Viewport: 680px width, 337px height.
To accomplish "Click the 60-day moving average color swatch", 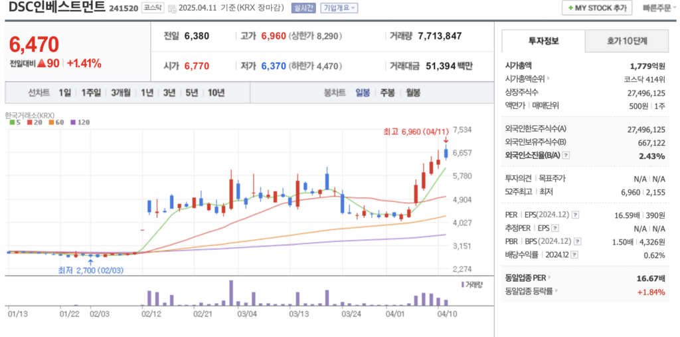I will pos(50,122).
